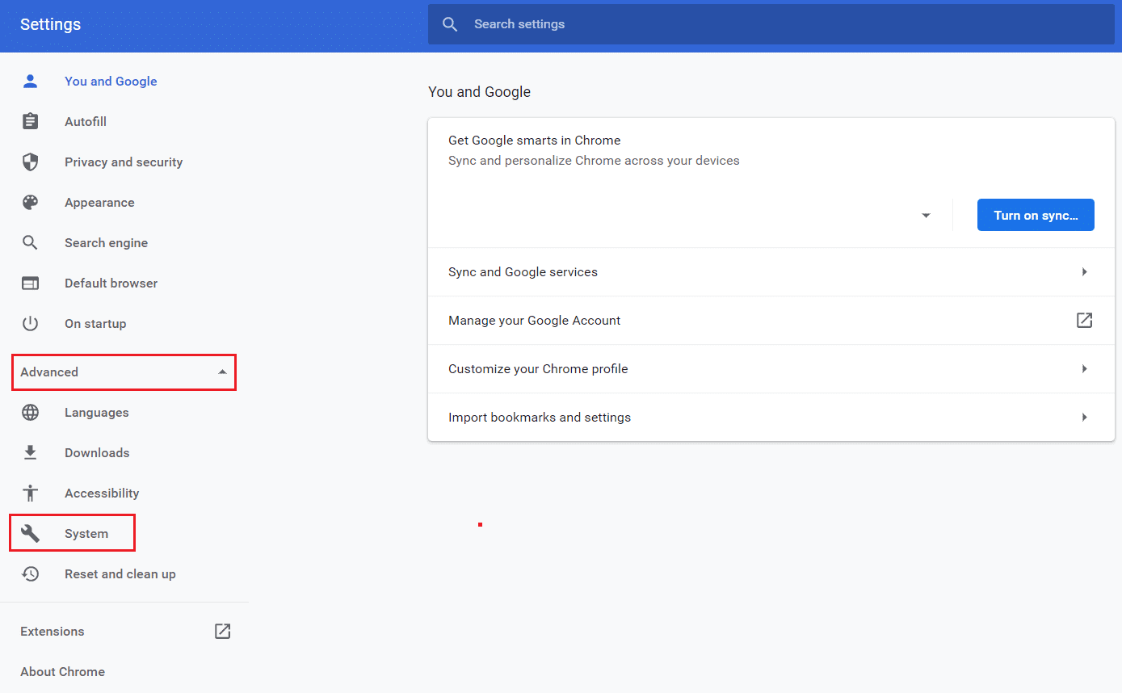Click the Downloads arrow icon
The image size is (1122, 693).
click(30, 452)
